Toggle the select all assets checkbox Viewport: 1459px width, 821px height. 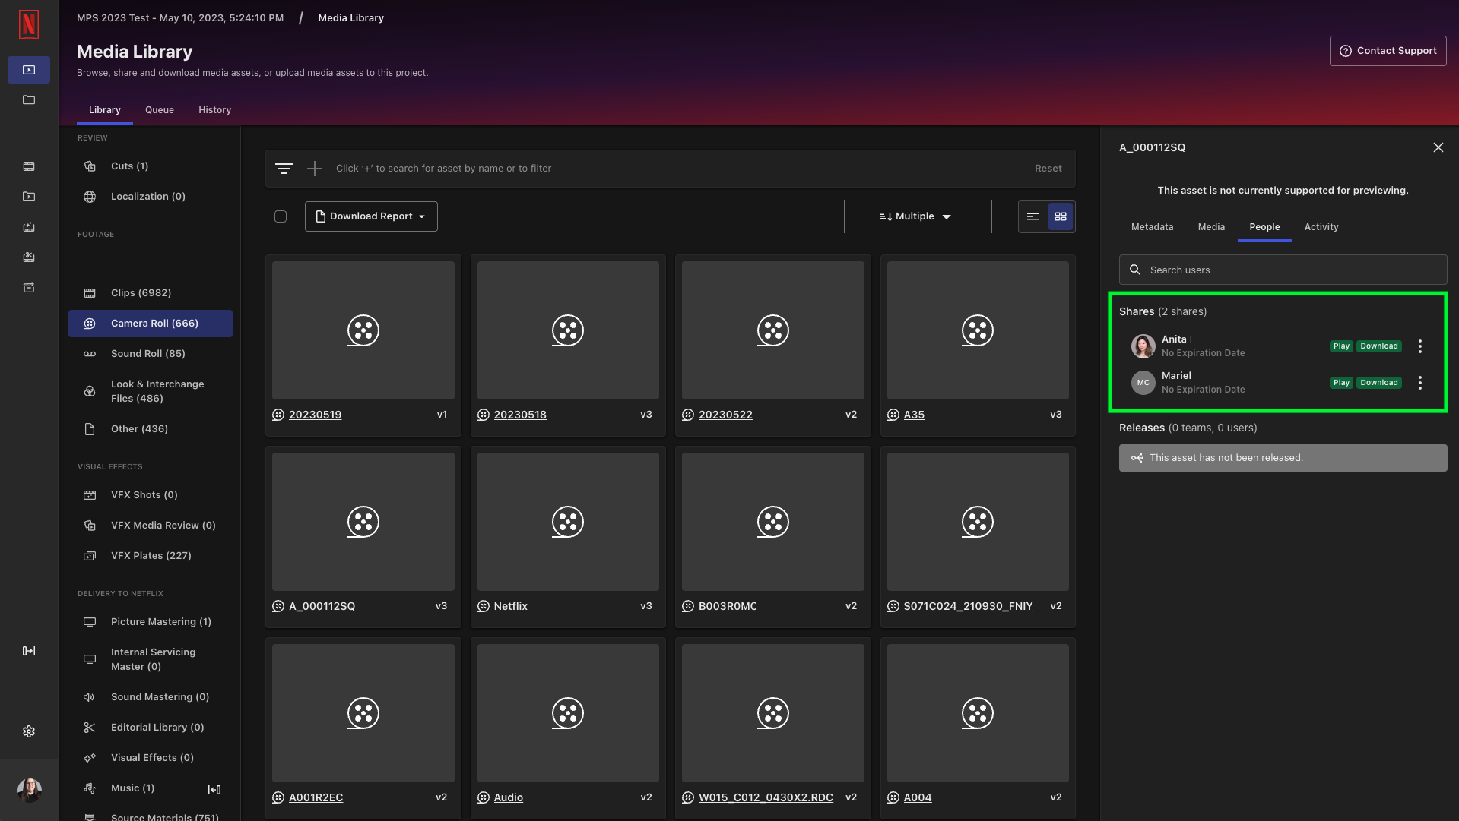click(281, 216)
